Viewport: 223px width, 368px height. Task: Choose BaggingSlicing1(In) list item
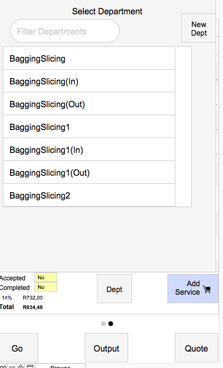(89, 150)
